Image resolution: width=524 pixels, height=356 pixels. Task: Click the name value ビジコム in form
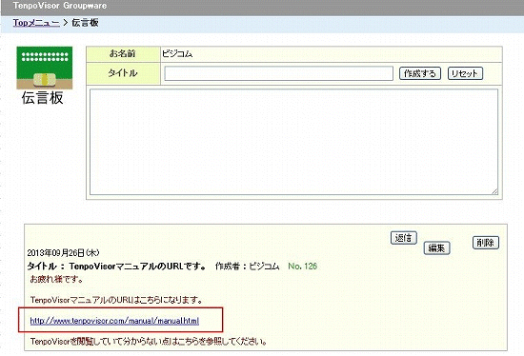pos(177,53)
